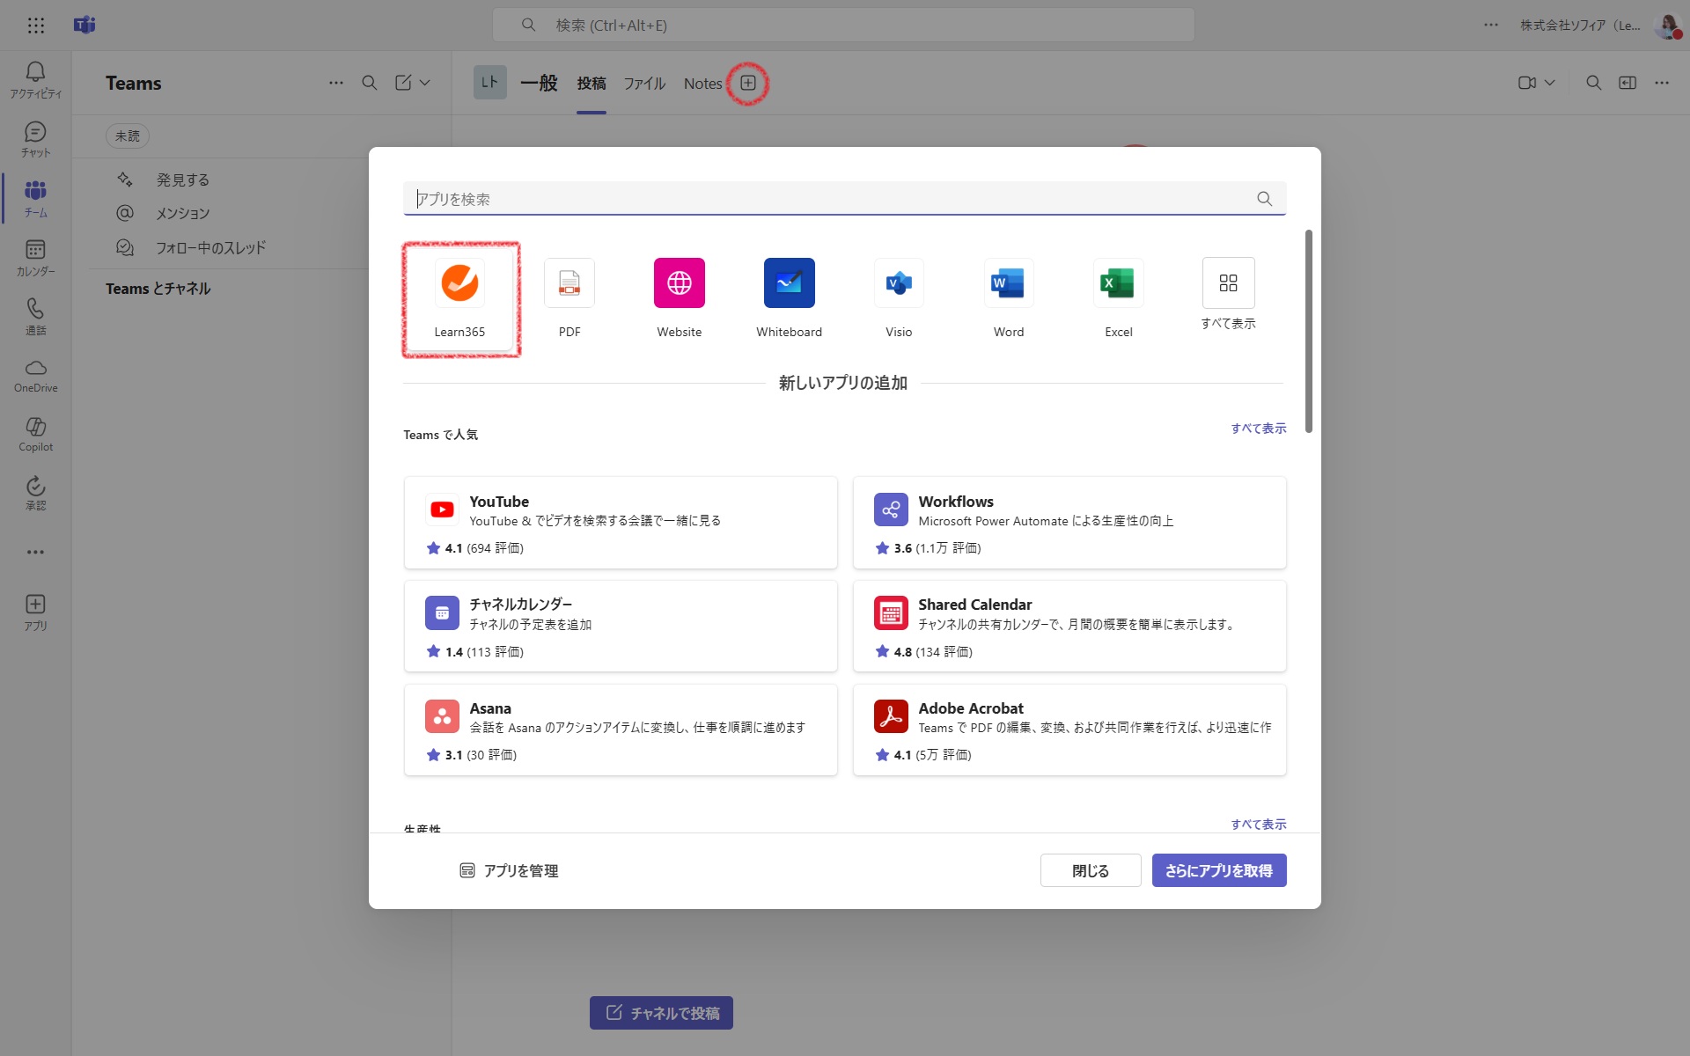Viewport: 1690px width, 1056px height.
Task: Open the Shared Calendar app card
Action: pyautogui.click(x=1069, y=626)
